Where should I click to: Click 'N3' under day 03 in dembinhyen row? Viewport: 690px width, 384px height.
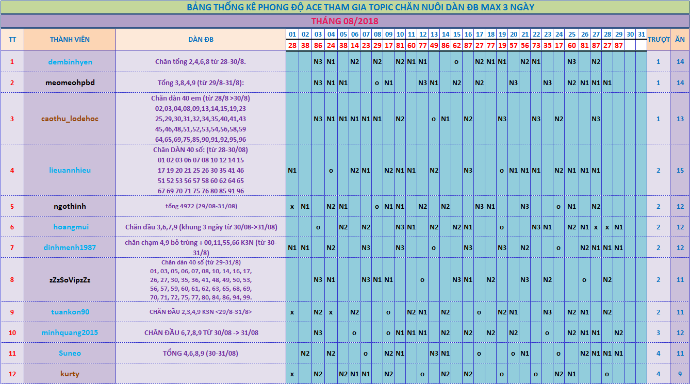(x=318, y=62)
